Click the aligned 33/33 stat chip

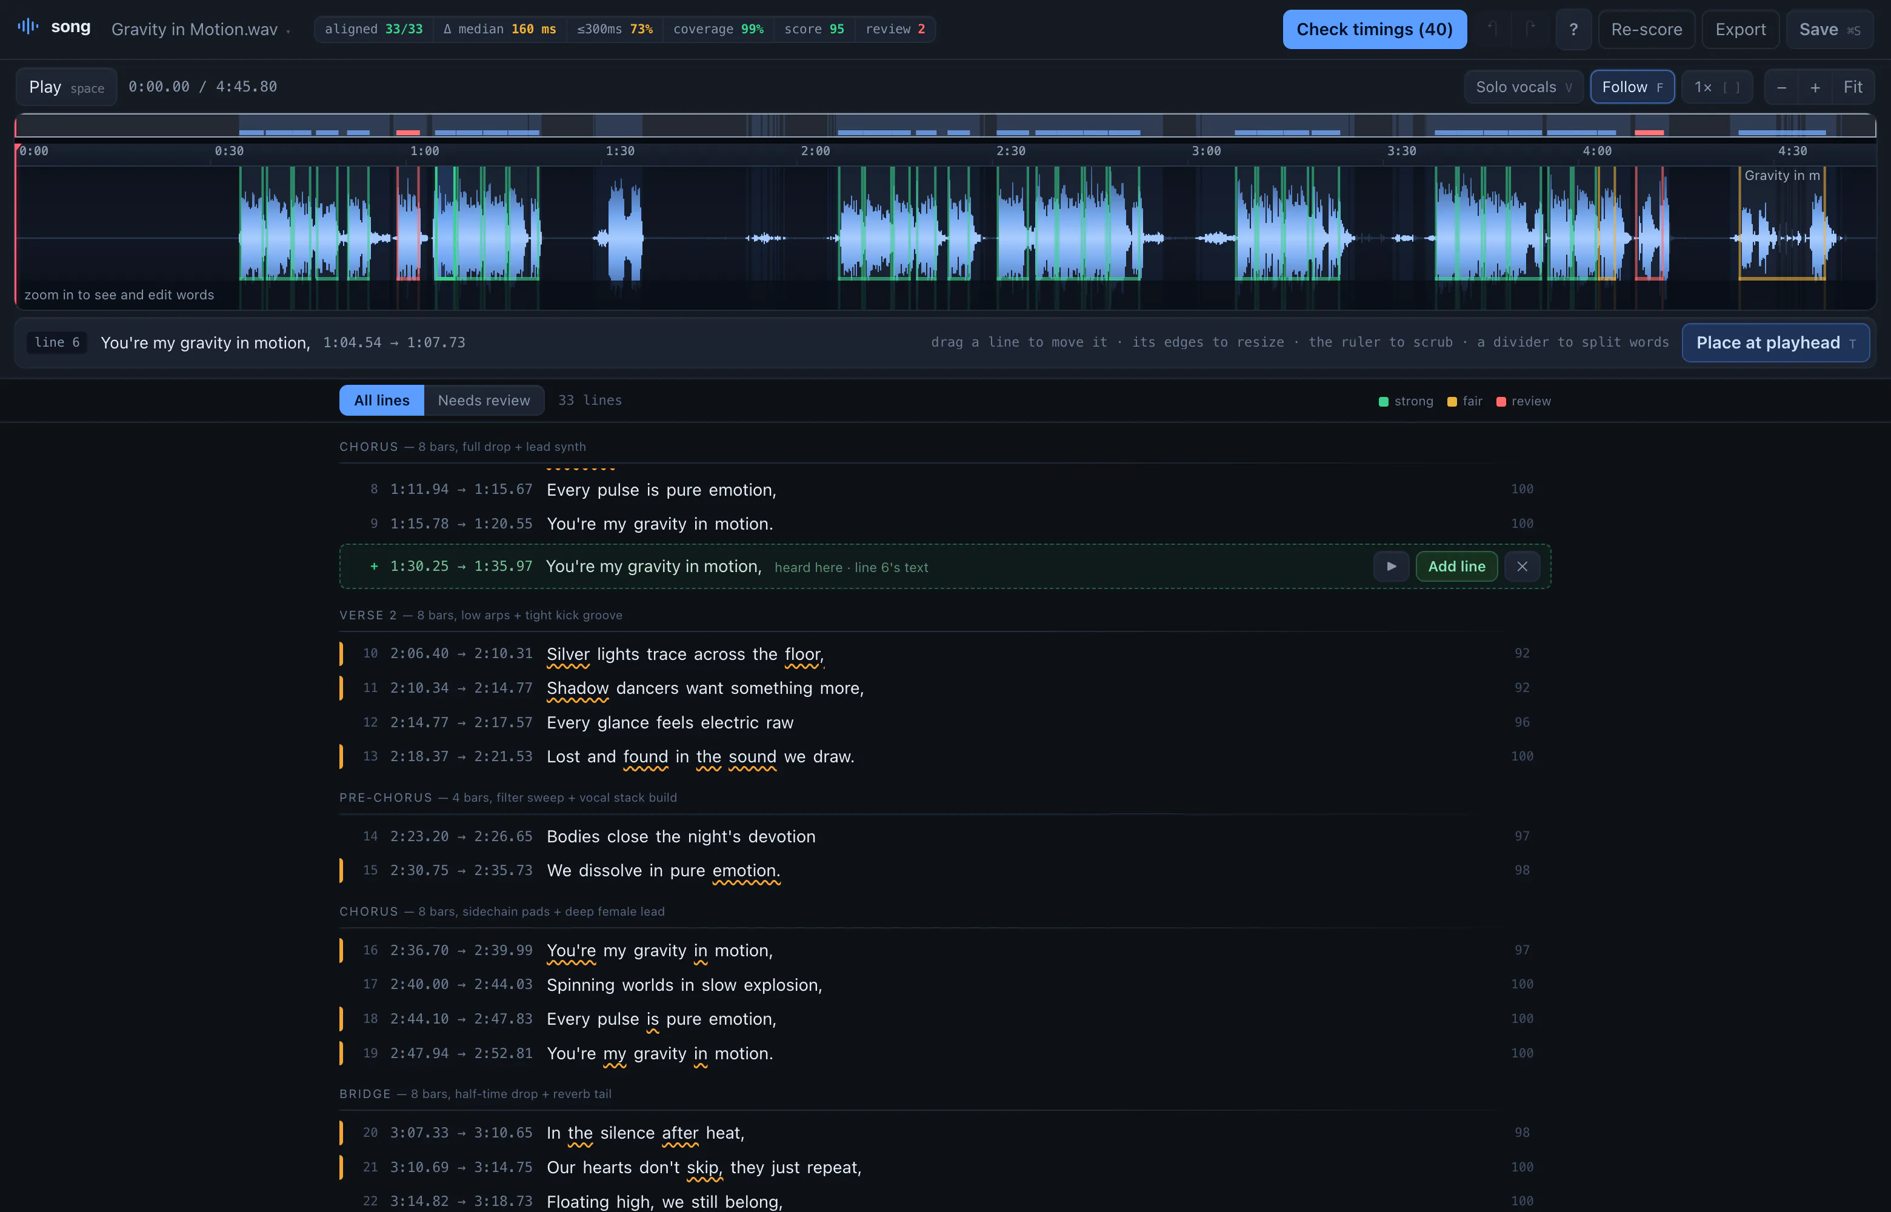(374, 29)
